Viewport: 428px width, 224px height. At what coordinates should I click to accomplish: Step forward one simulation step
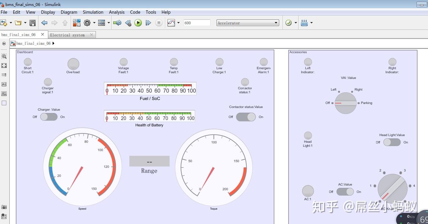tap(148, 22)
